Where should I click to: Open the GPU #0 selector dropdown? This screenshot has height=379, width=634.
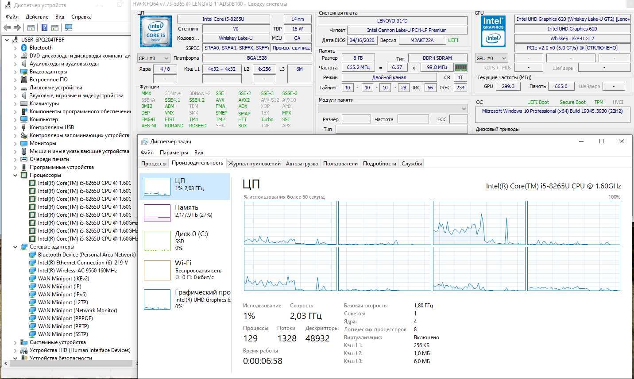pos(491,58)
